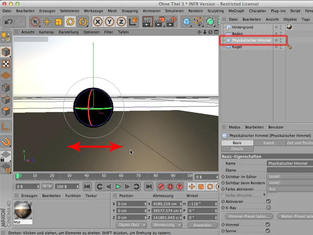The height and width of the screenshot is (235, 313).
Task: Toggle the X axis lock
Action: click(97, 22)
